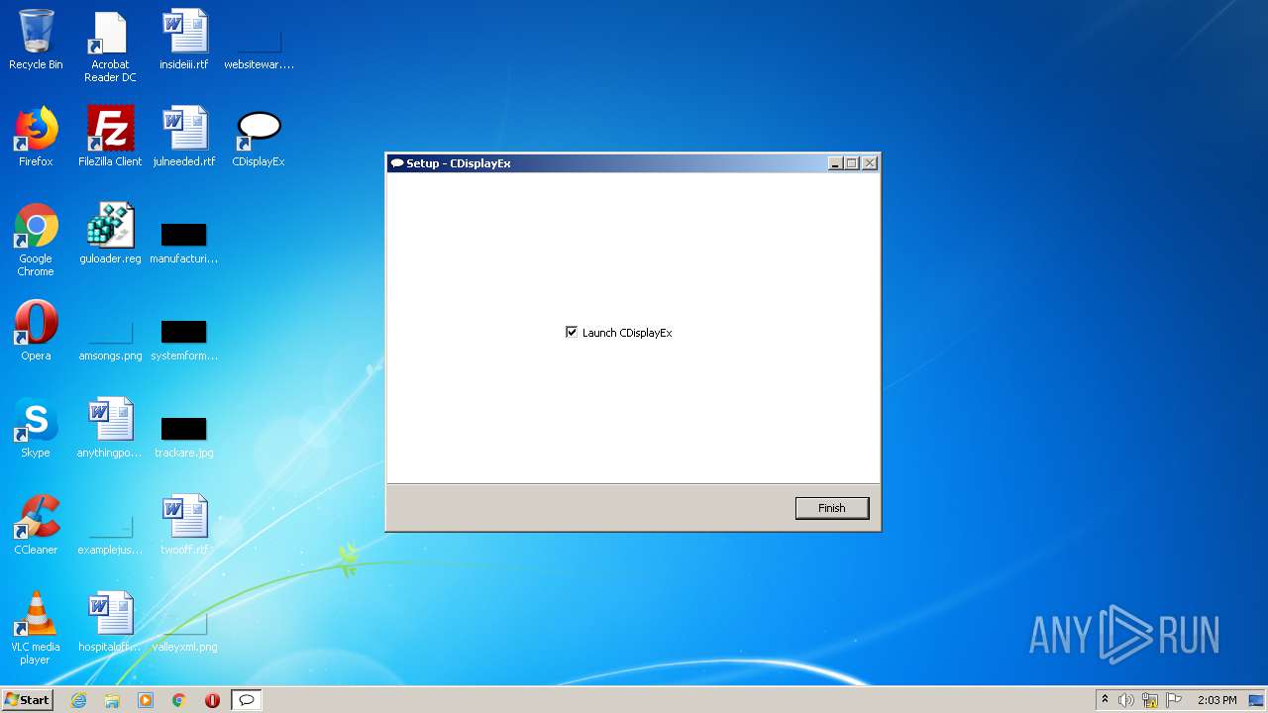The width and height of the screenshot is (1268, 713).
Task: Close the Setup - CDisplayEx window
Action: [870, 163]
